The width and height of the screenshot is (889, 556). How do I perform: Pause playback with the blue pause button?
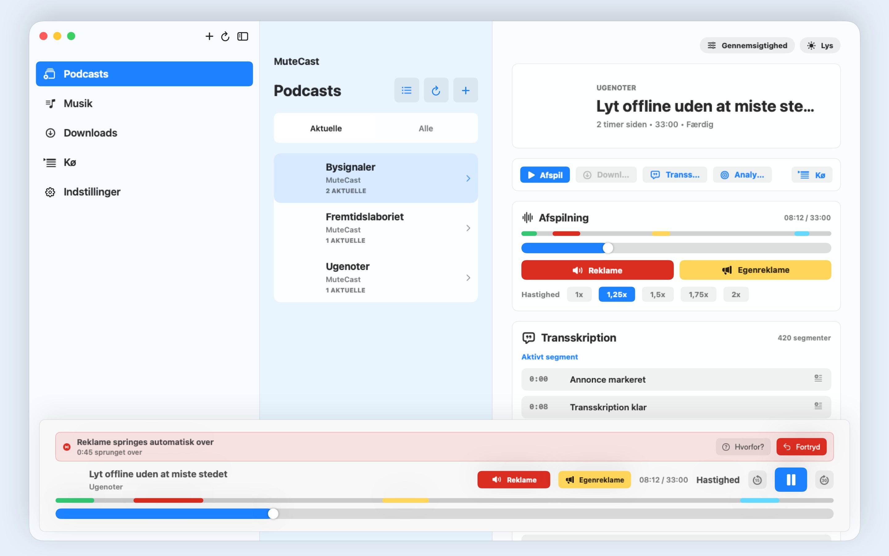pos(791,479)
